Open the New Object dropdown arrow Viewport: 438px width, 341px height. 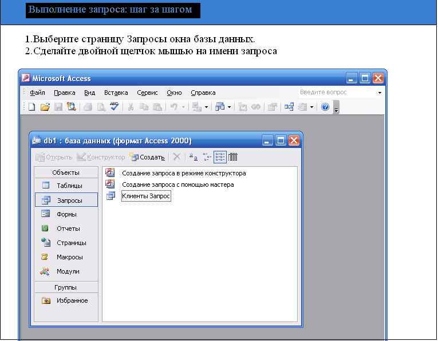[x=311, y=107]
